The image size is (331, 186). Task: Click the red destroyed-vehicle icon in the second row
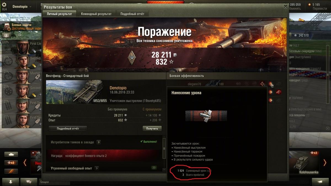[x=279, y=92]
